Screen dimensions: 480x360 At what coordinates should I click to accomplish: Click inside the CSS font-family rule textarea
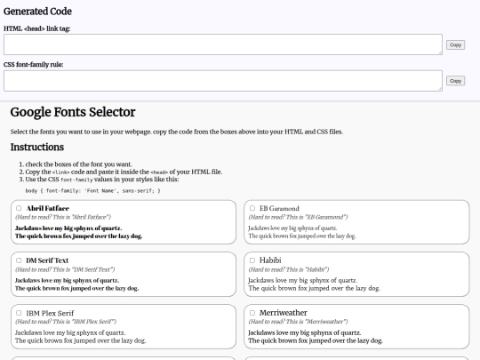coord(223,81)
